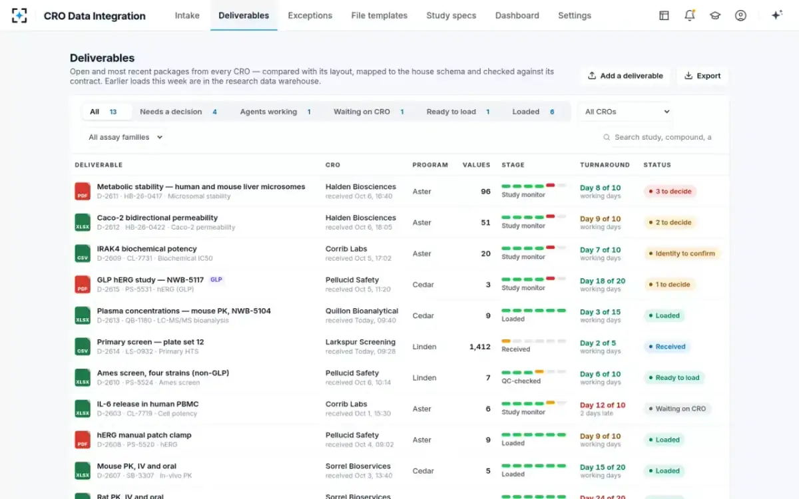Click 1 to decide status badge
The height and width of the screenshot is (499, 799).
(x=669, y=285)
